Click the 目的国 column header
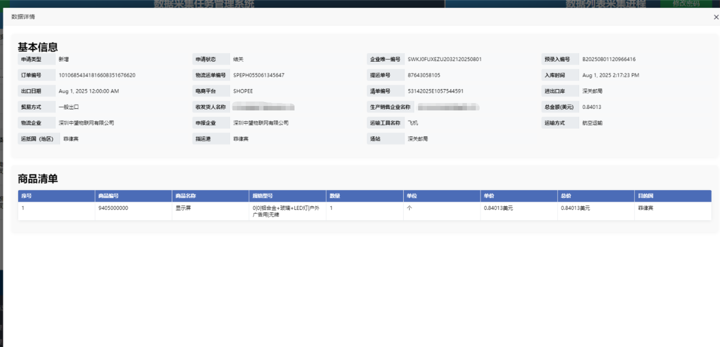 pos(646,196)
